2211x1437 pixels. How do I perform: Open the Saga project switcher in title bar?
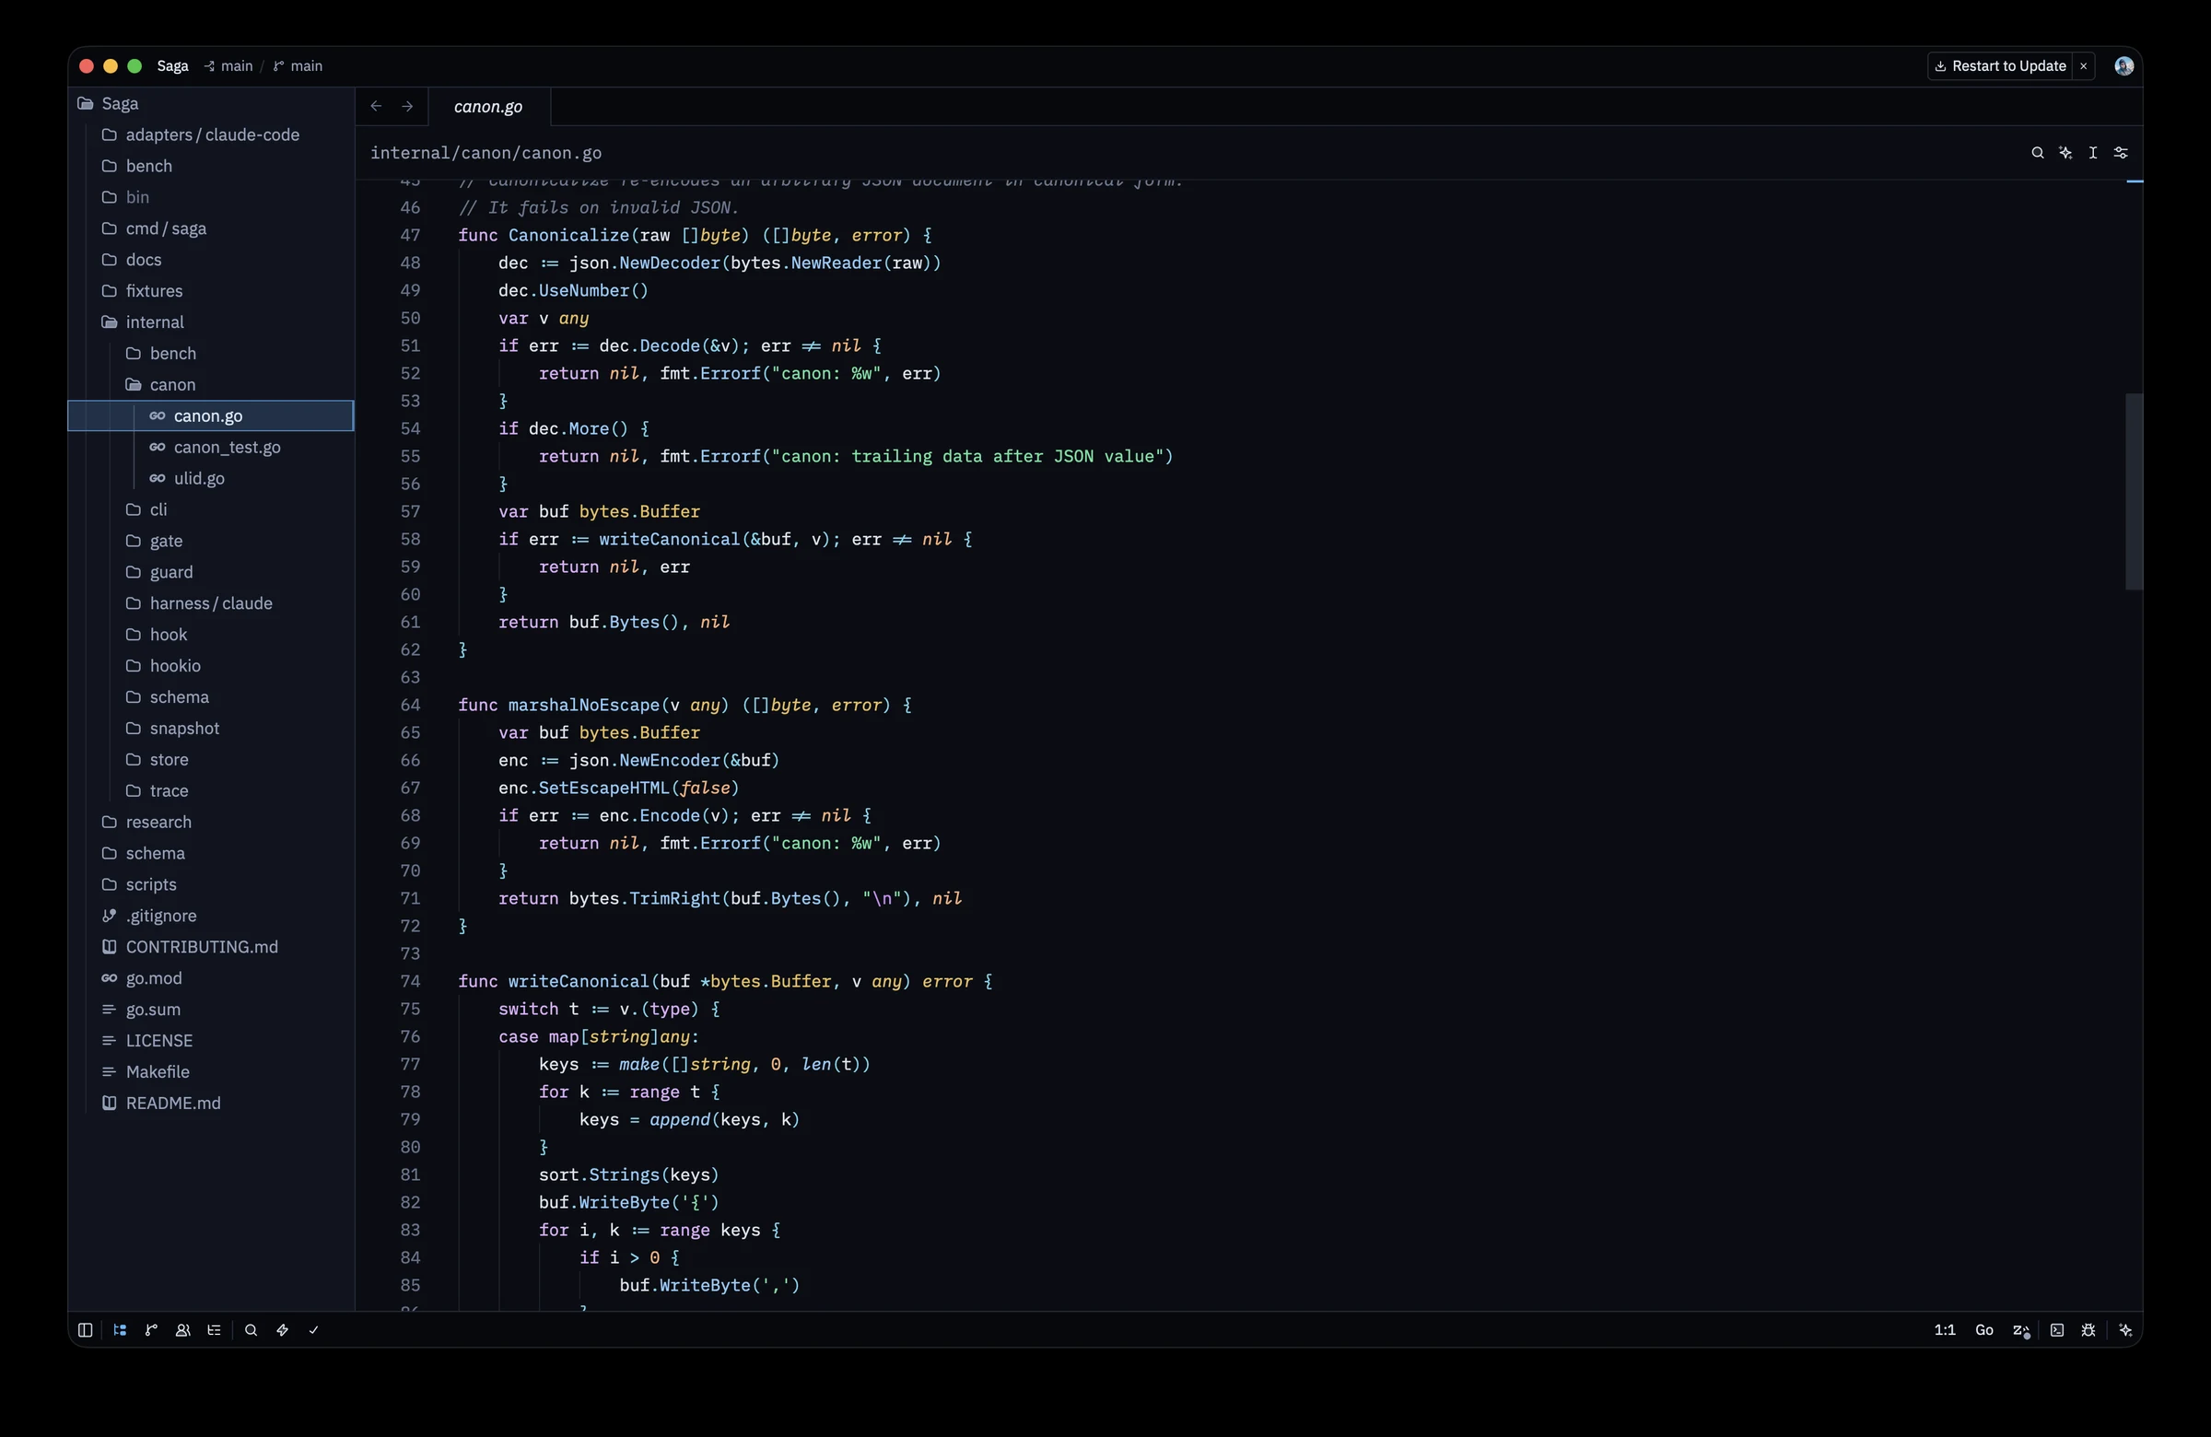coord(173,66)
